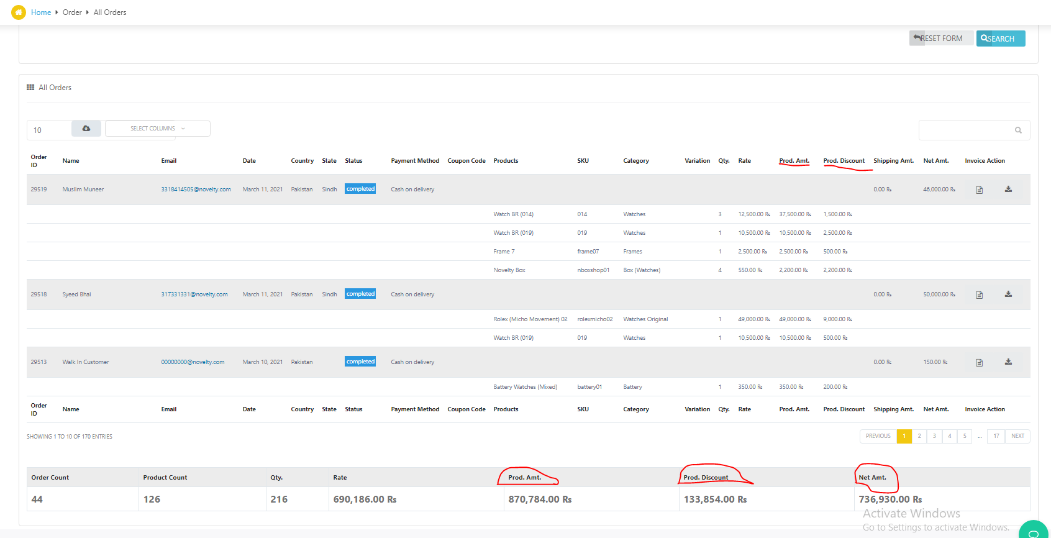
Task: Click the table search box
Action: click(967, 130)
